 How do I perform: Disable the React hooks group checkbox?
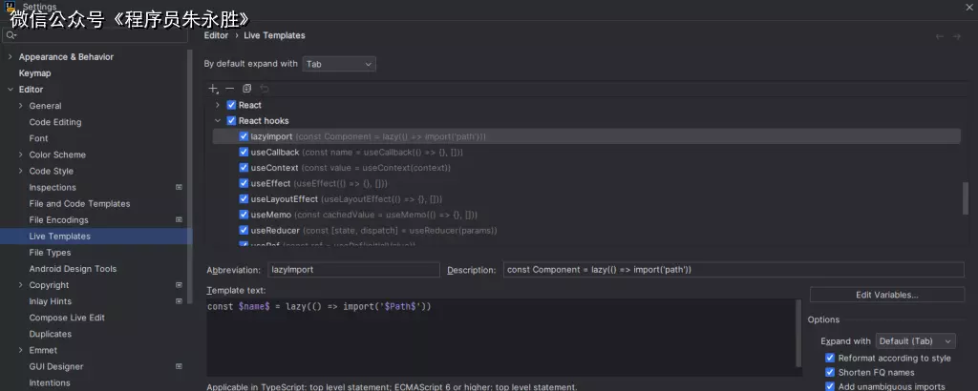coord(231,121)
